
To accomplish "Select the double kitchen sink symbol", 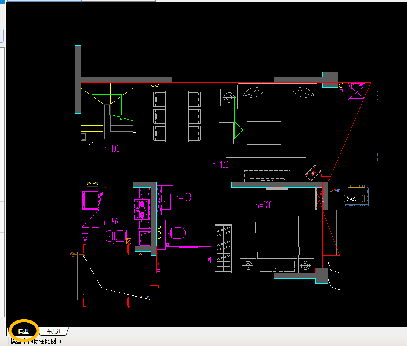I will tap(115, 236).
